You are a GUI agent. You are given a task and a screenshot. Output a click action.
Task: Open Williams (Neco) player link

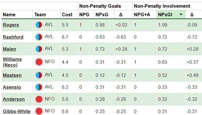11,62
